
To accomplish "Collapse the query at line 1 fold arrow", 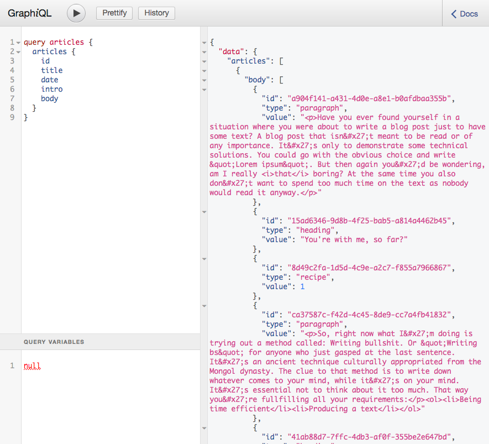I will pyautogui.click(x=18, y=43).
